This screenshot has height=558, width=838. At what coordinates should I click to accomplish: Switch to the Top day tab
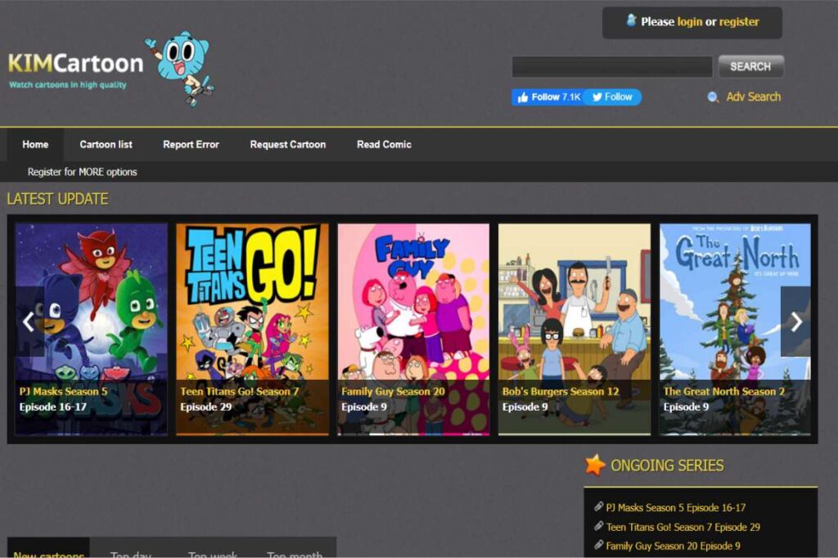point(131,552)
